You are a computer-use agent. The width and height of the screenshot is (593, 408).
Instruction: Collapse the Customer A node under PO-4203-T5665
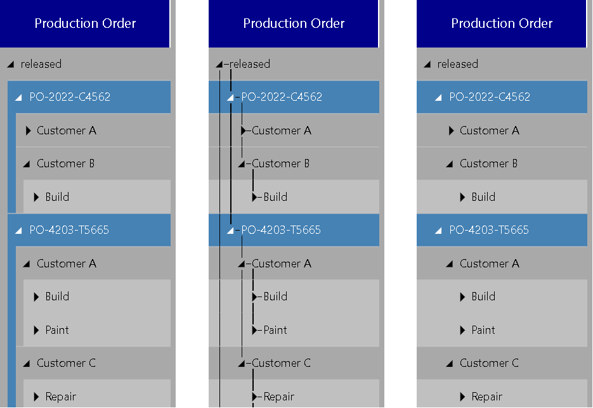click(26, 264)
